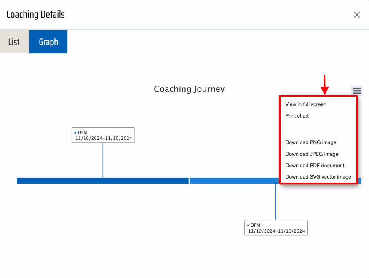The width and height of the screenshot is (369, 278).
Task: Click the blue bullet in lower DFM label
Action: (248, 225)
